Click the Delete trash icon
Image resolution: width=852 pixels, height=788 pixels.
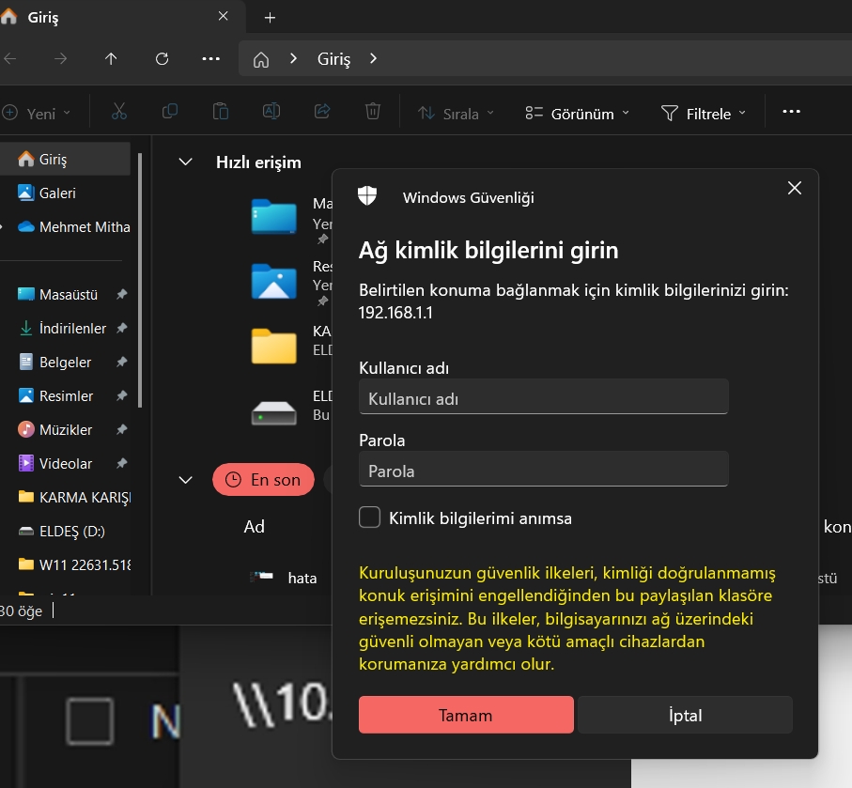click(373, 112)
